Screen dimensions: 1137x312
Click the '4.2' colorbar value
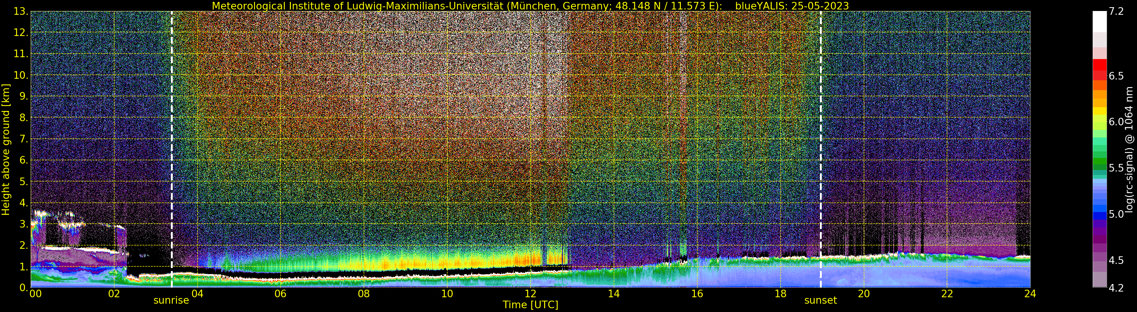tap(1116, 288)
